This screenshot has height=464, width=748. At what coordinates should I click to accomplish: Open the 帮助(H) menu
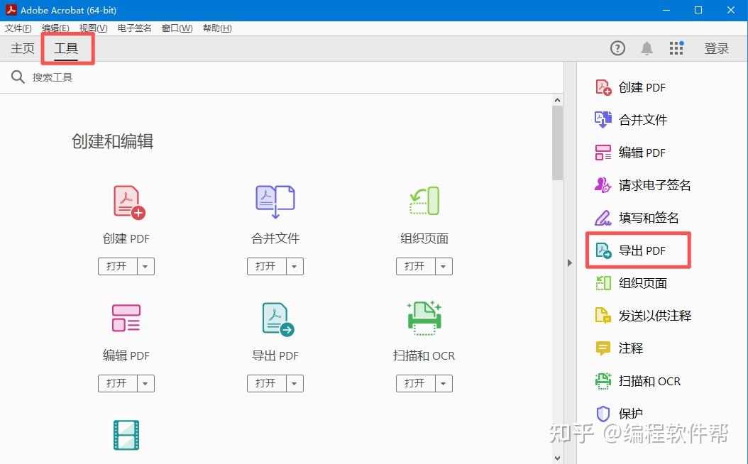tap(217, 28)
